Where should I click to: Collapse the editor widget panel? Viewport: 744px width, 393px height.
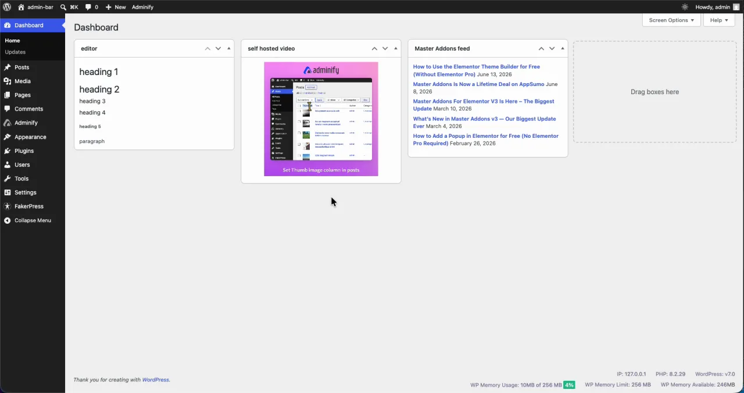click(x=228, y=49)
